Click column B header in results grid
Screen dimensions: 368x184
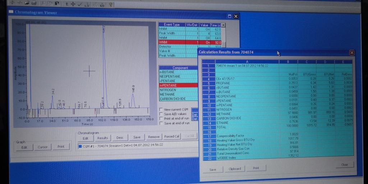(x=288, y=62)
